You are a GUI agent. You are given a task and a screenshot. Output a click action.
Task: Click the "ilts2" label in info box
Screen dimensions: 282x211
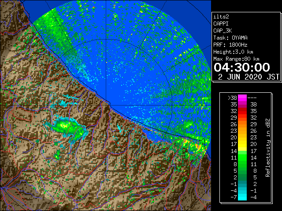pyautogui.click(x=221, y=17)
